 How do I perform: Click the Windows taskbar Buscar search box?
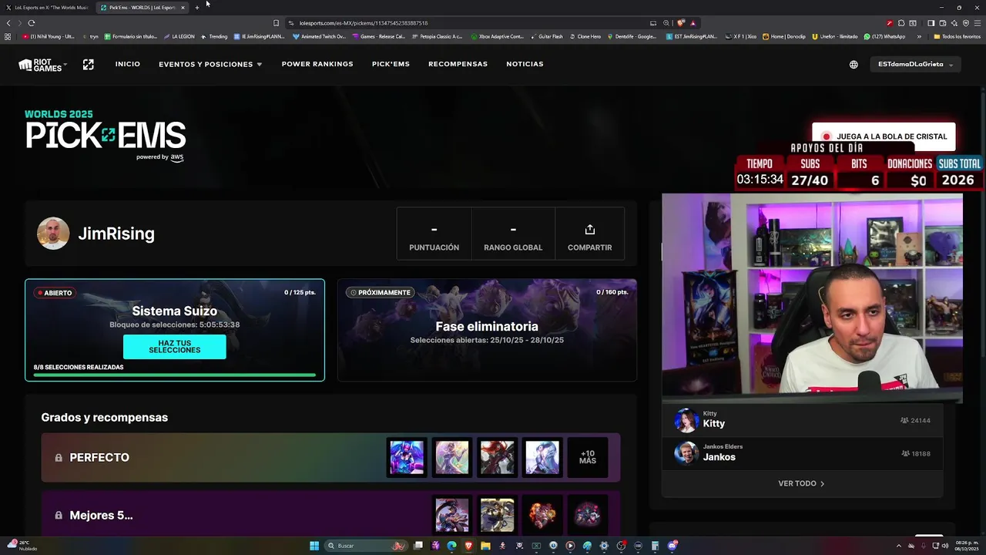click(x=367, y=546)
